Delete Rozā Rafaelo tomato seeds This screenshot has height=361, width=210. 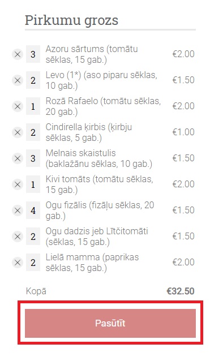18,106
